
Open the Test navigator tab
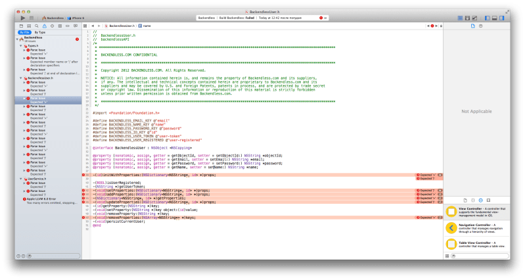pos(52,26)
